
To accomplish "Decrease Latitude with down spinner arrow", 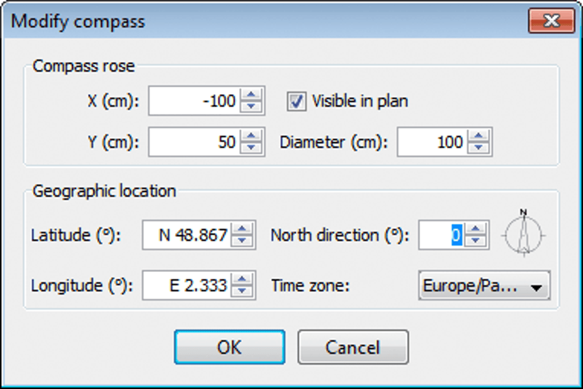I will tap(242, 240).
